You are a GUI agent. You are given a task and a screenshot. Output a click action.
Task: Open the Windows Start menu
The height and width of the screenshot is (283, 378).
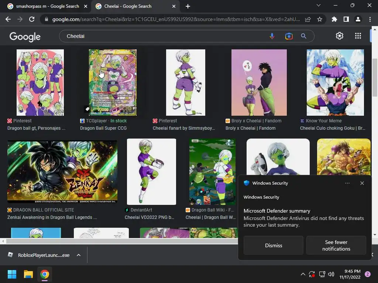pyautogui.click(x=12, y=274)
